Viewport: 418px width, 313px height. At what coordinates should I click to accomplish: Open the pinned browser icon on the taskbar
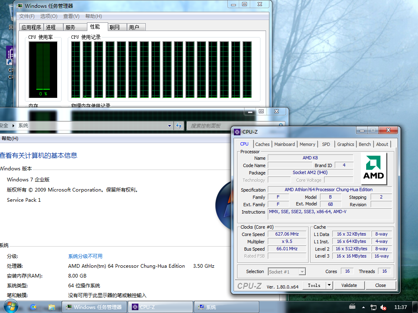33,307
